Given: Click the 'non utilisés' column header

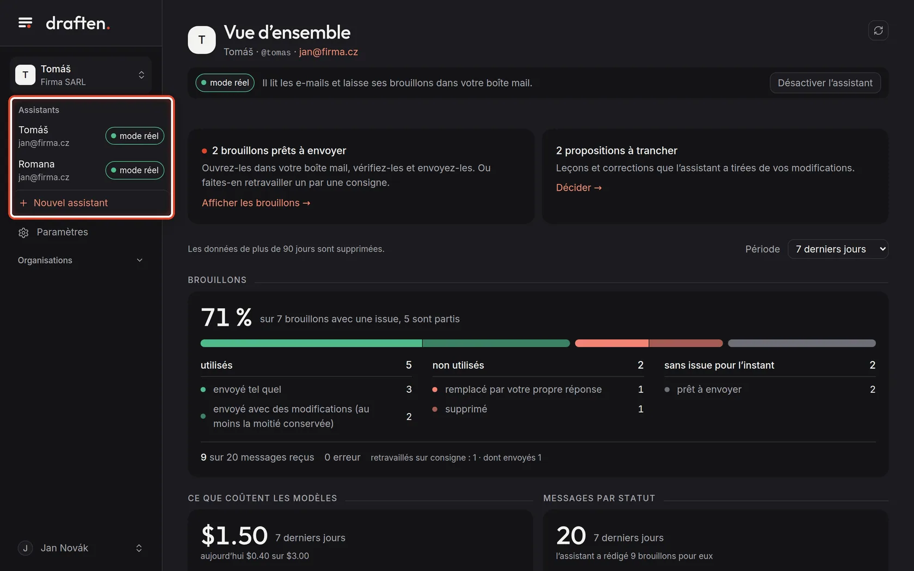Looking at the screenshot, I should (458, 365).
